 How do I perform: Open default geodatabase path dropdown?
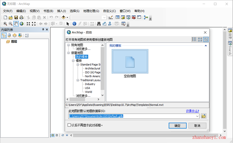tap(197, 116)
